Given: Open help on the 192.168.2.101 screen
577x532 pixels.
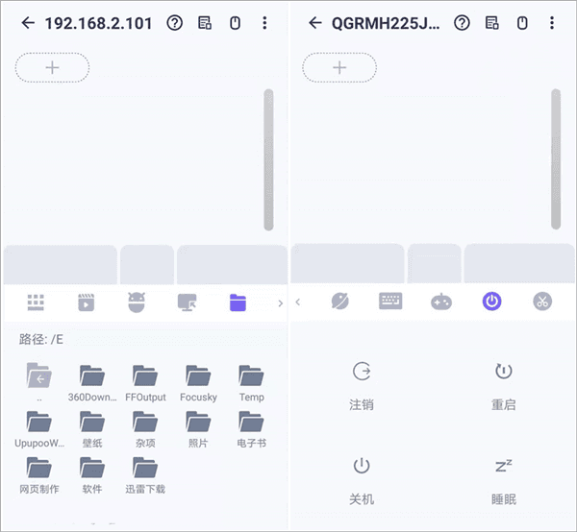Looking at the screenshot, I should (174, 23).
